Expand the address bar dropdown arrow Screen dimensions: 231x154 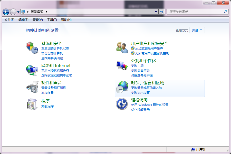tap(156, 12)
